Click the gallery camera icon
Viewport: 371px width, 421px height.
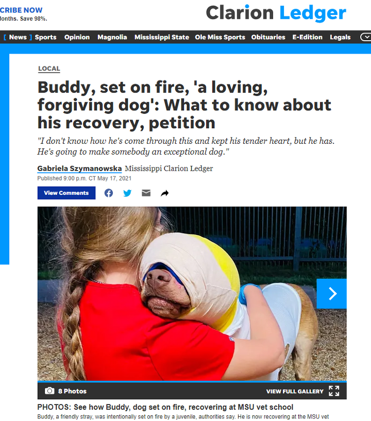coord(49,391)
